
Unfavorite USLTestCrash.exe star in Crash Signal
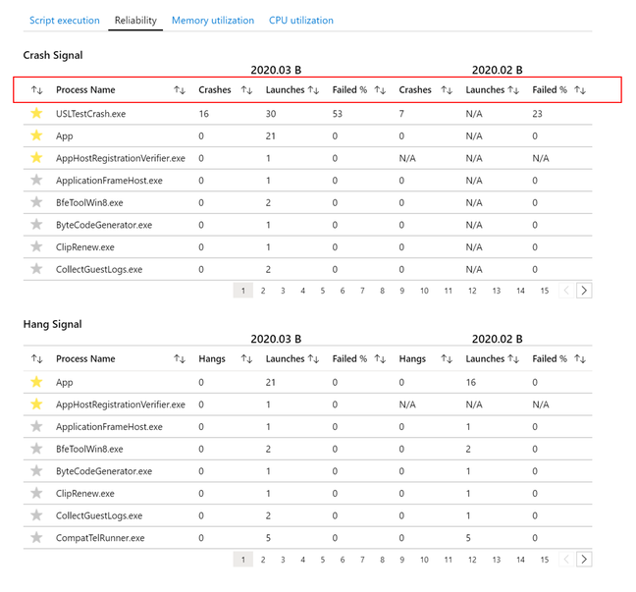click(36, 113)
